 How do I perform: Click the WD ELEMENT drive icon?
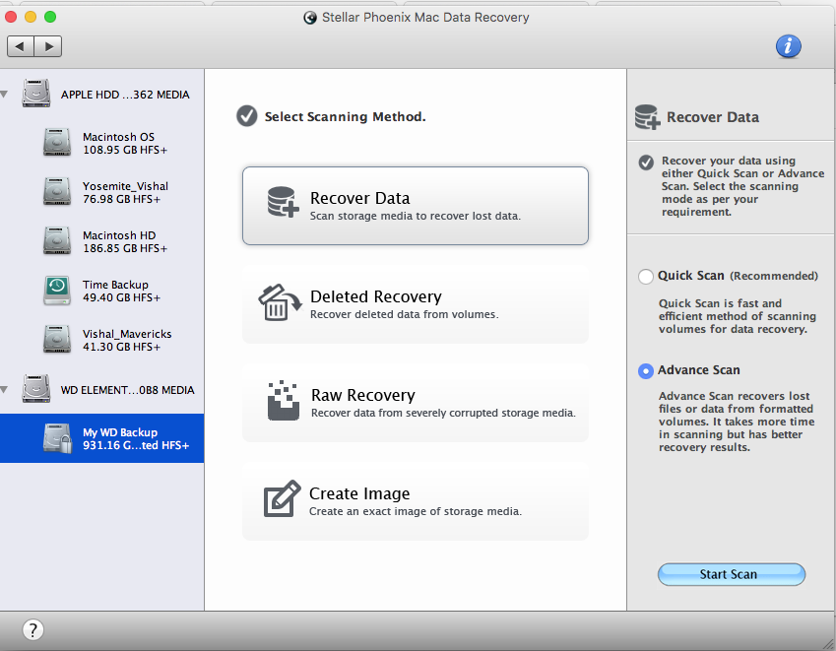pos(35,389)
